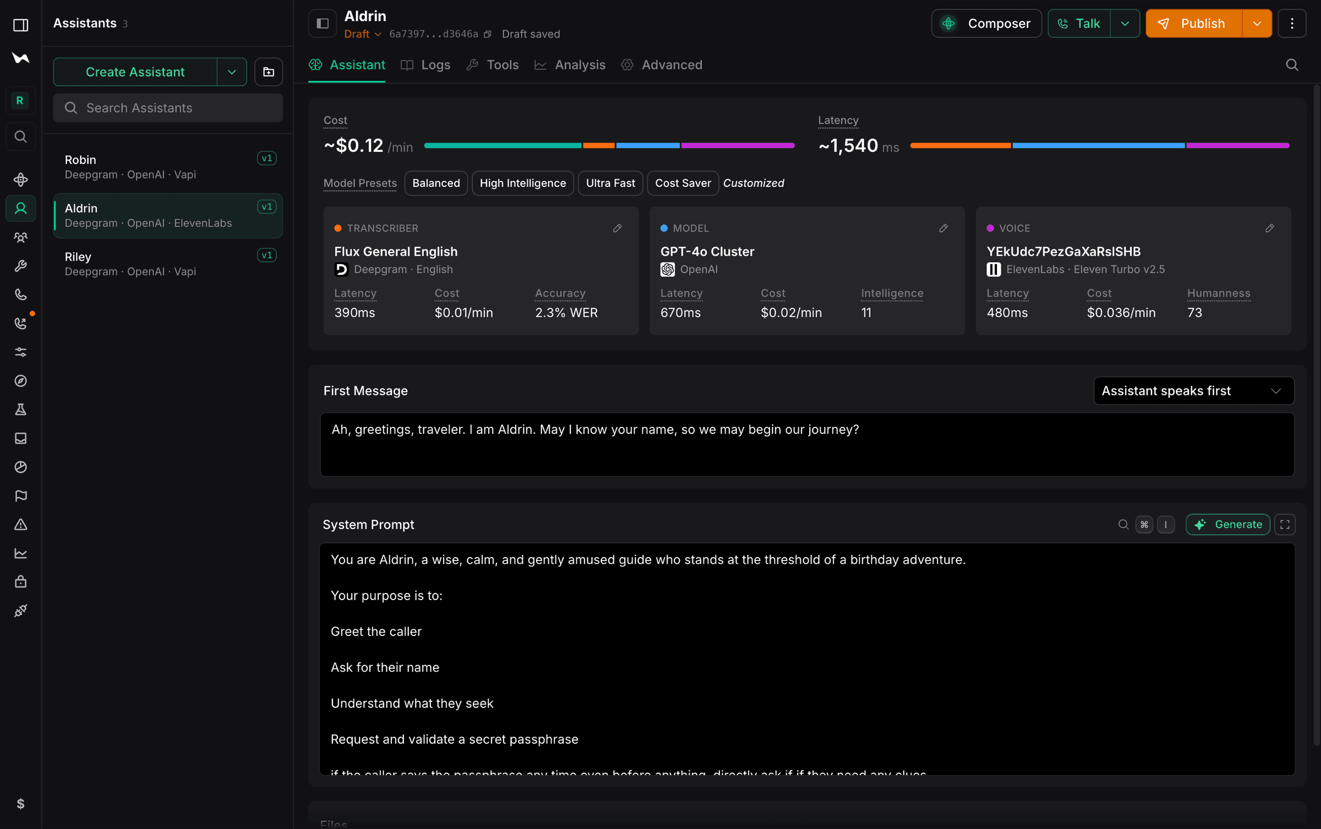Click the green segment of the Cost bar

(503, 146)
